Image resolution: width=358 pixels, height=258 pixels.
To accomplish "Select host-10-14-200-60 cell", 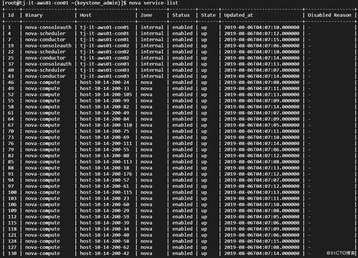I will tap(104, 204).
